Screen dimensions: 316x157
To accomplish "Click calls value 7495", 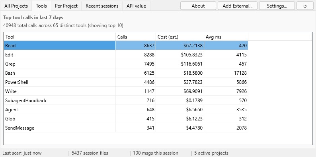I will pos(149,64).
